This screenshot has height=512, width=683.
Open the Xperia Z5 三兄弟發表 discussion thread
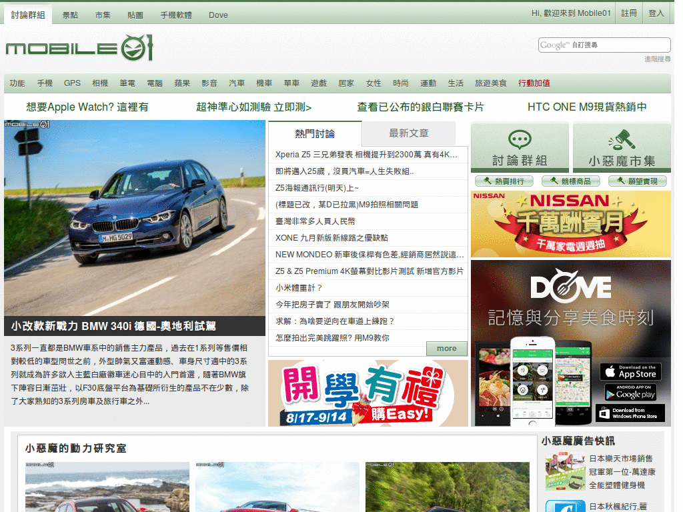point(368,154)
